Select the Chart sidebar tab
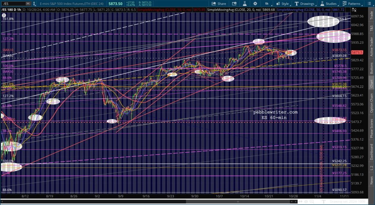This screenshot has width=375, height=205. click(x=371, y=84)
